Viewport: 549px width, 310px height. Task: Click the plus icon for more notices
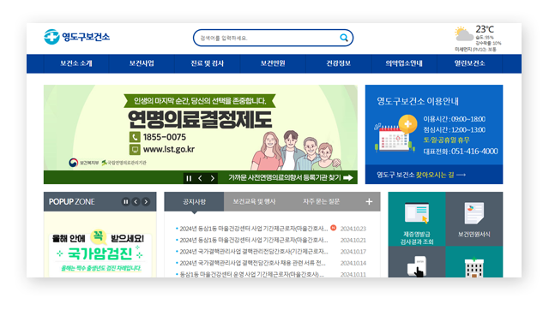[x=369, y=201]
